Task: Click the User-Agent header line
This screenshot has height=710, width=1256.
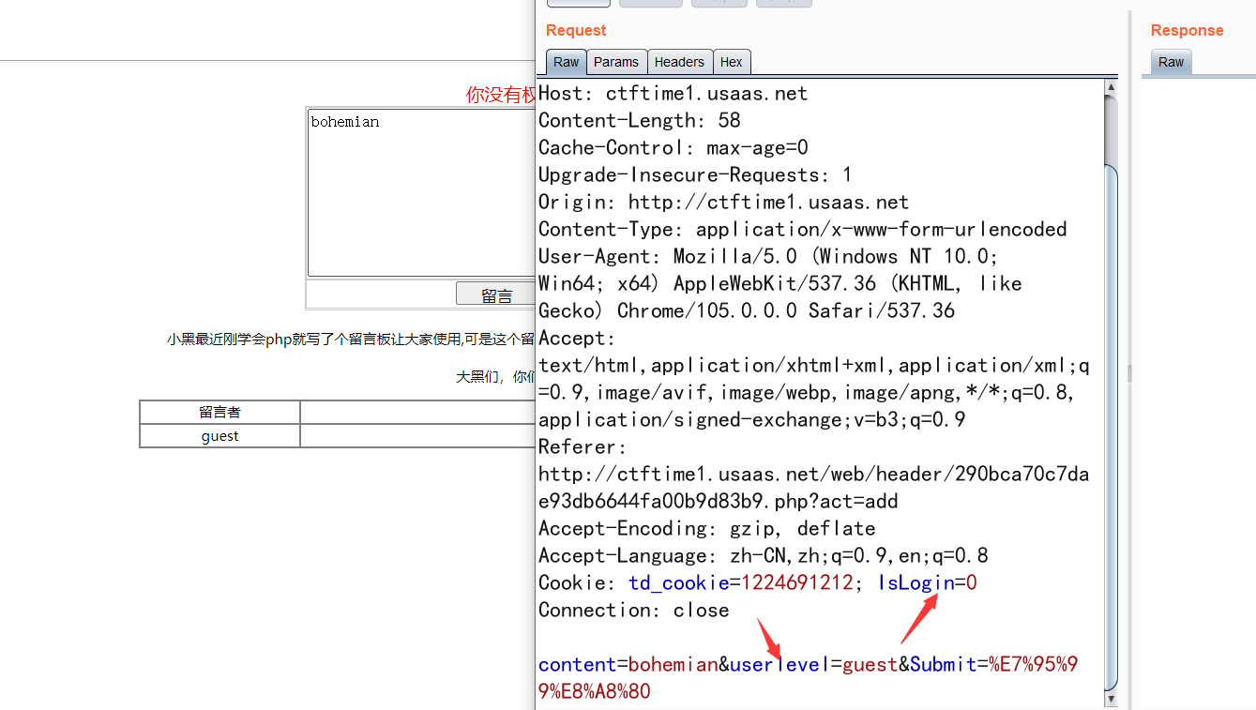Action: 768,257
